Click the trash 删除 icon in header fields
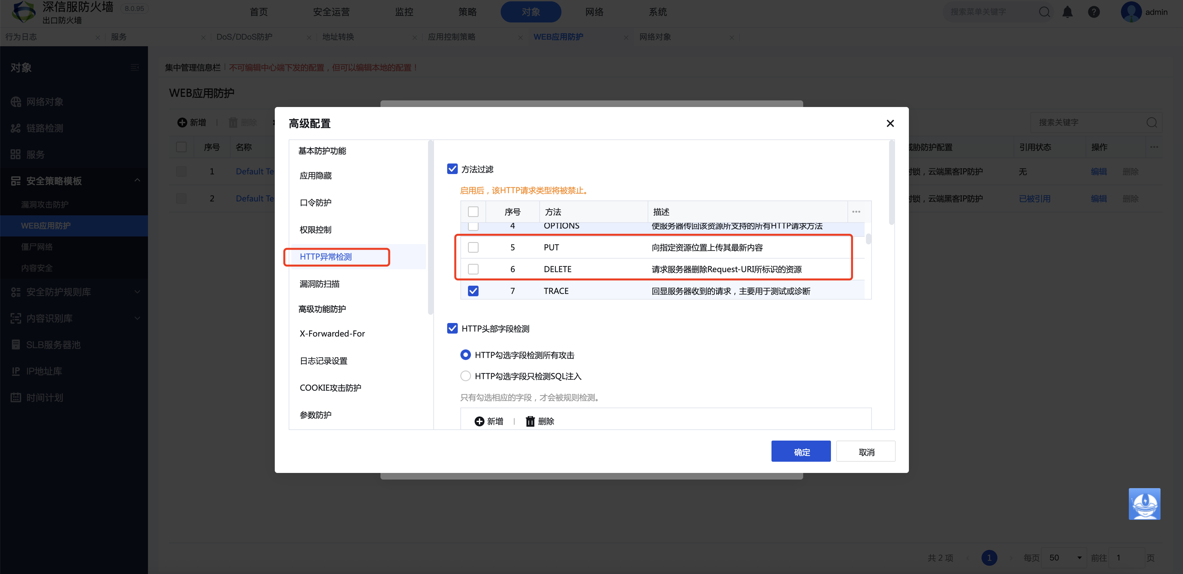 pos(530,421)
